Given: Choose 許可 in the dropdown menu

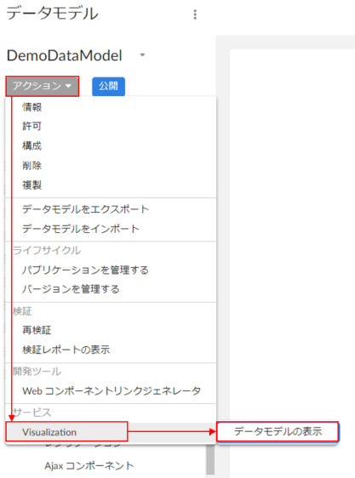Looking at the screenshot, I should pyautogui.click(x=31, y=126).
